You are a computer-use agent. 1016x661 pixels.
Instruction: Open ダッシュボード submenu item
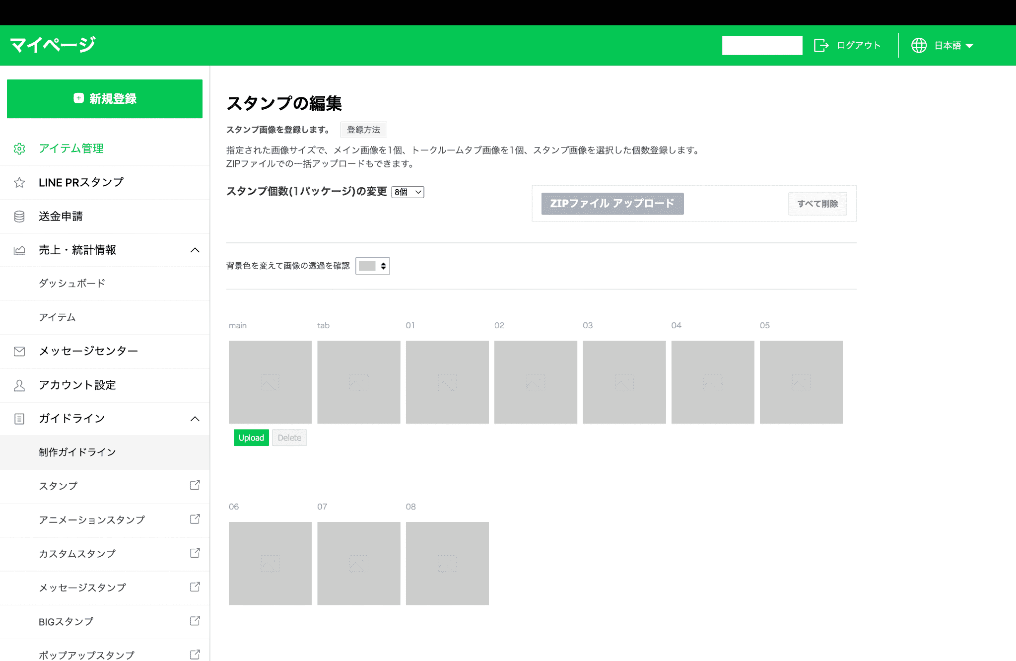tap(105, 284)
